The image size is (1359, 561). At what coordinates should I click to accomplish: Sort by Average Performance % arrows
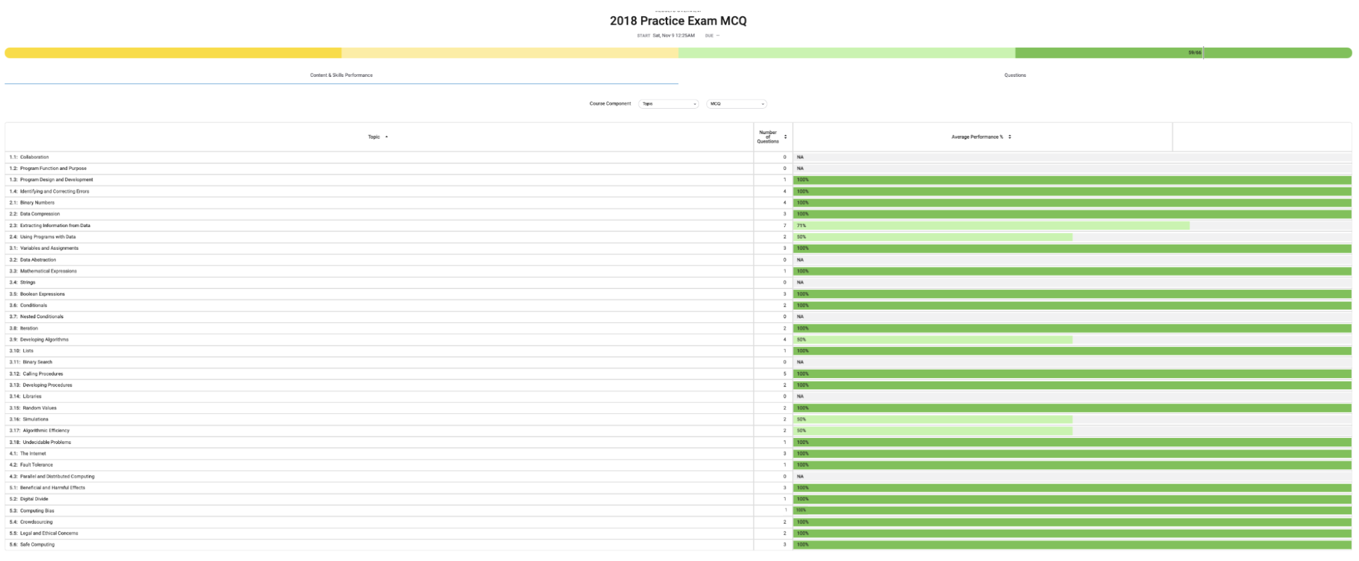(1009, 137)
